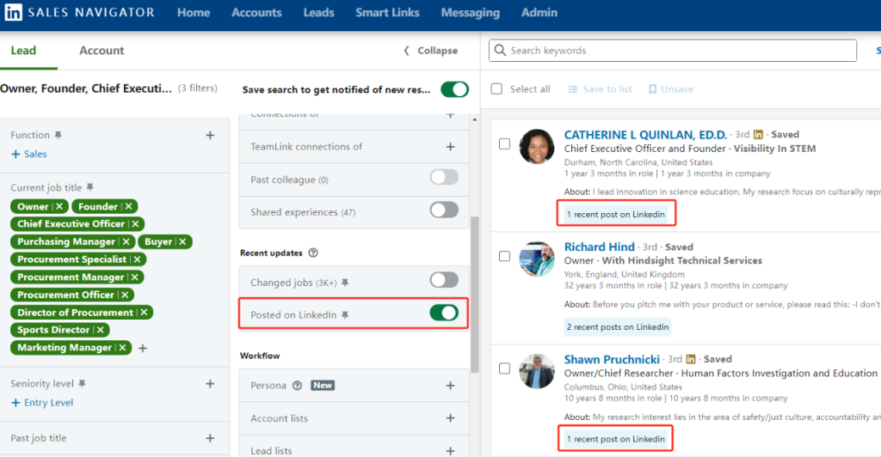The image size is (881, 457).
Task: Expand the Past job title filter
Action: 210,438
